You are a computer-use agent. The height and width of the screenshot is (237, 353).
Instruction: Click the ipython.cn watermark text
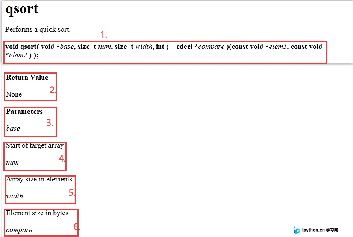pos(320,230)
